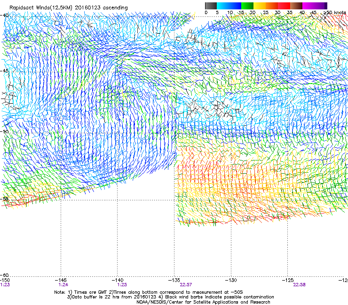Click the green 15-20 knots legend swatch
The height and width of the screenshot is (305, 348).
[x=247, y=6]
